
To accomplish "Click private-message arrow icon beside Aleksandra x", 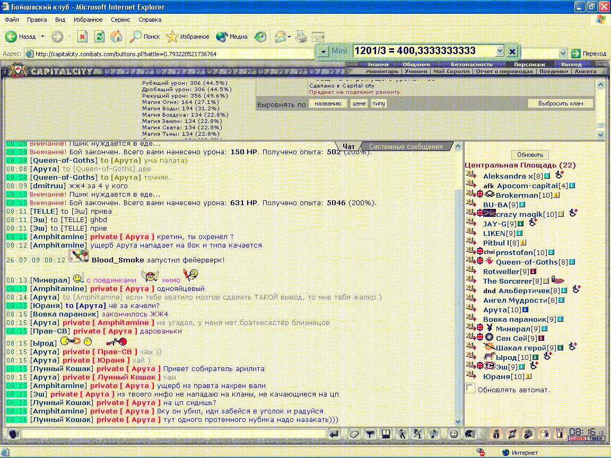I will tap(471, 175).
